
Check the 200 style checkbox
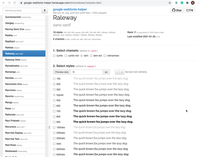[54, 84]
